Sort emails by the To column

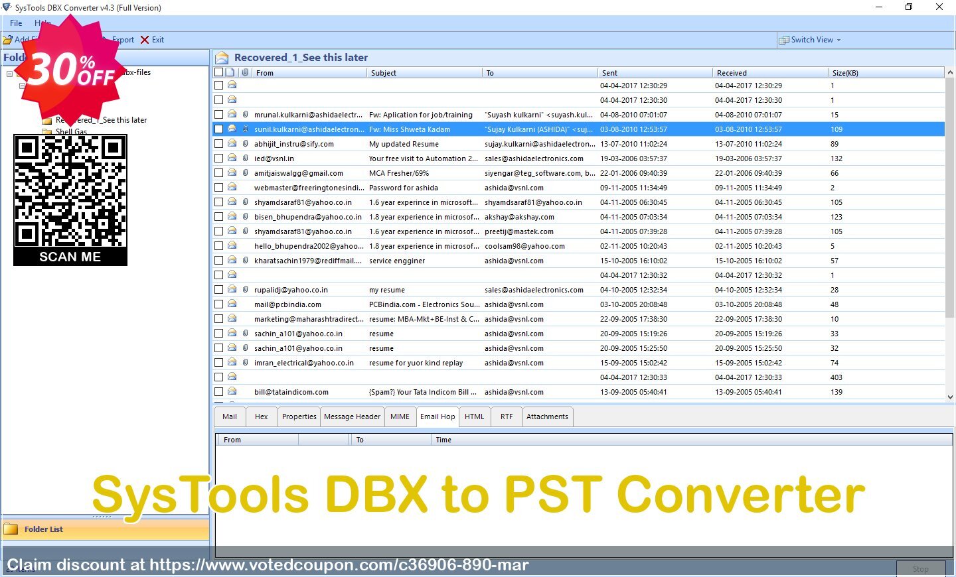[540, 73]
